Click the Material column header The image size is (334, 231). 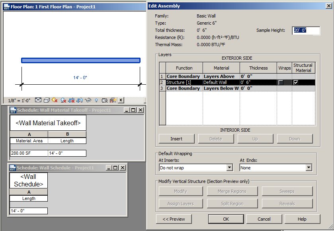pyautogui.click(x=221, y=68)
